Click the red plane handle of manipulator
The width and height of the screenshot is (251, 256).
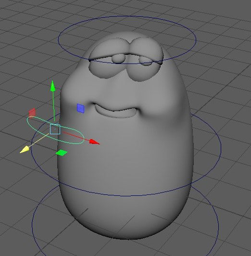[32, 112]
